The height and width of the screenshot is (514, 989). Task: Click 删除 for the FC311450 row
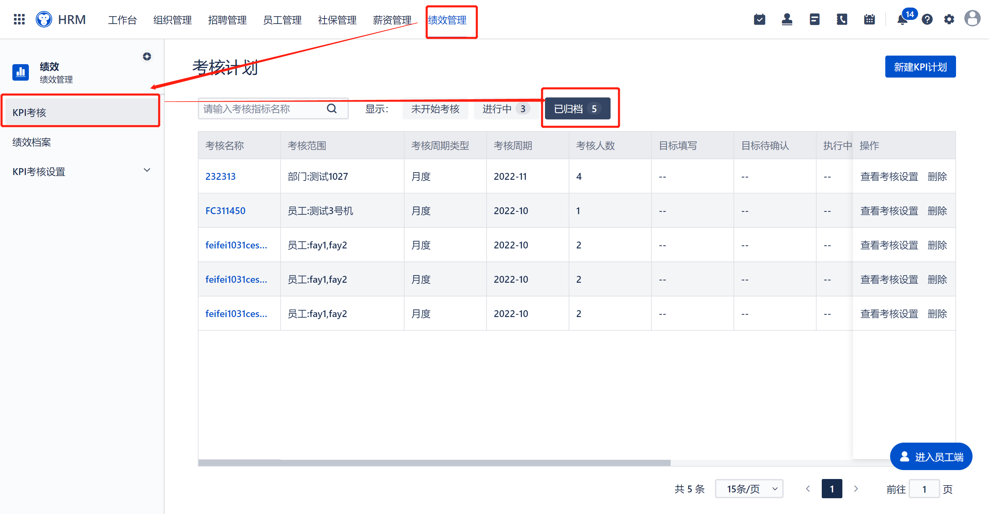[937, 211]
